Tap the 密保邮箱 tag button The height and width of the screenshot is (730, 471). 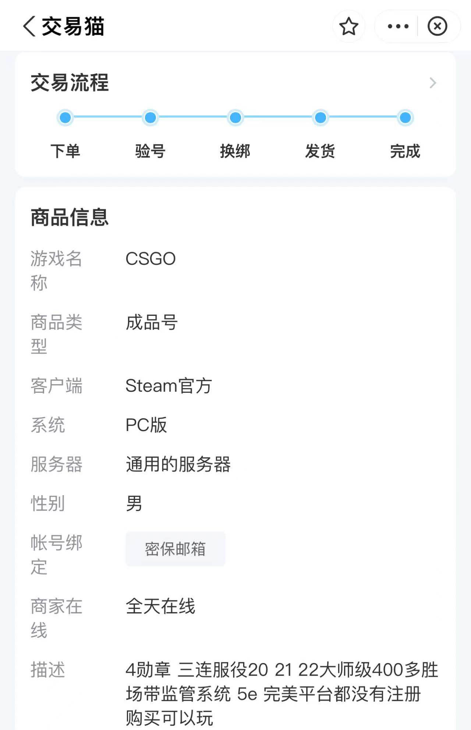175,549
